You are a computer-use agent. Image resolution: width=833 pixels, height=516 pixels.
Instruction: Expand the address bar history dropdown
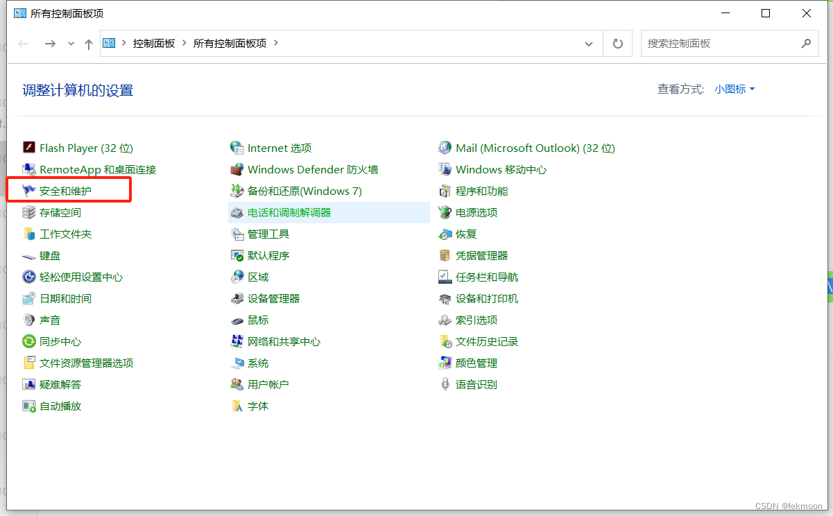click(589, 43)
